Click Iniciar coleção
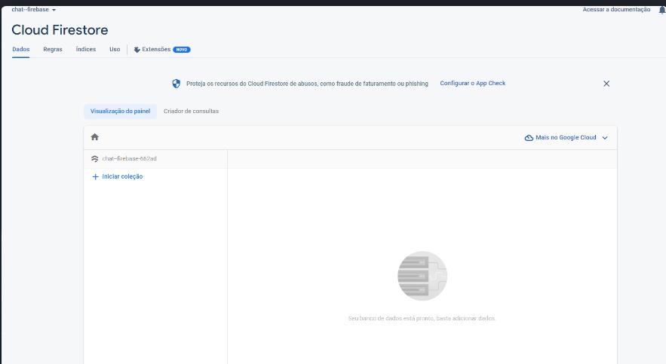Viewport: 666px width, 364px height. click(x=122, y=176)
